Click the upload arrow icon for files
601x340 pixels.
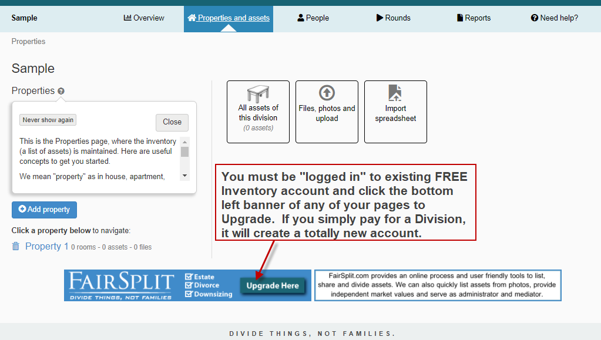[x=327, y=93]
